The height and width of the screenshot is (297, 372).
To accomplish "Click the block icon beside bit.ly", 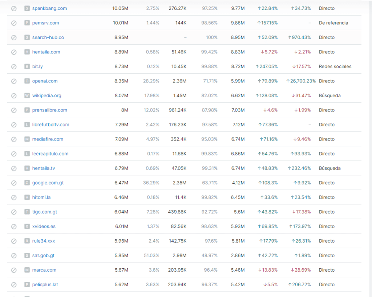I will tap(14, 66).
